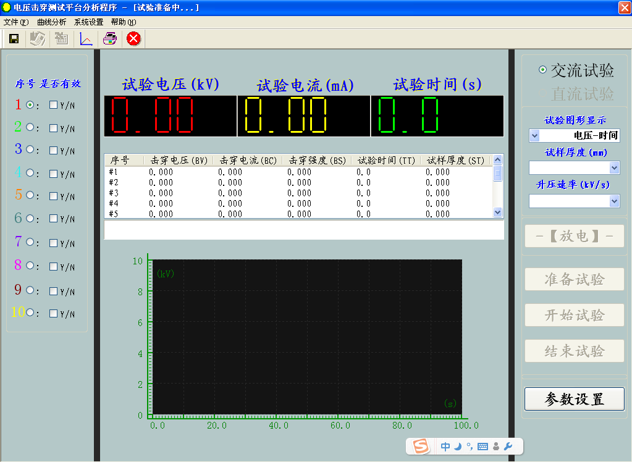Open the 曲线分析 menu
Viewport: 632px width, 462px height.
coord(51,22)
